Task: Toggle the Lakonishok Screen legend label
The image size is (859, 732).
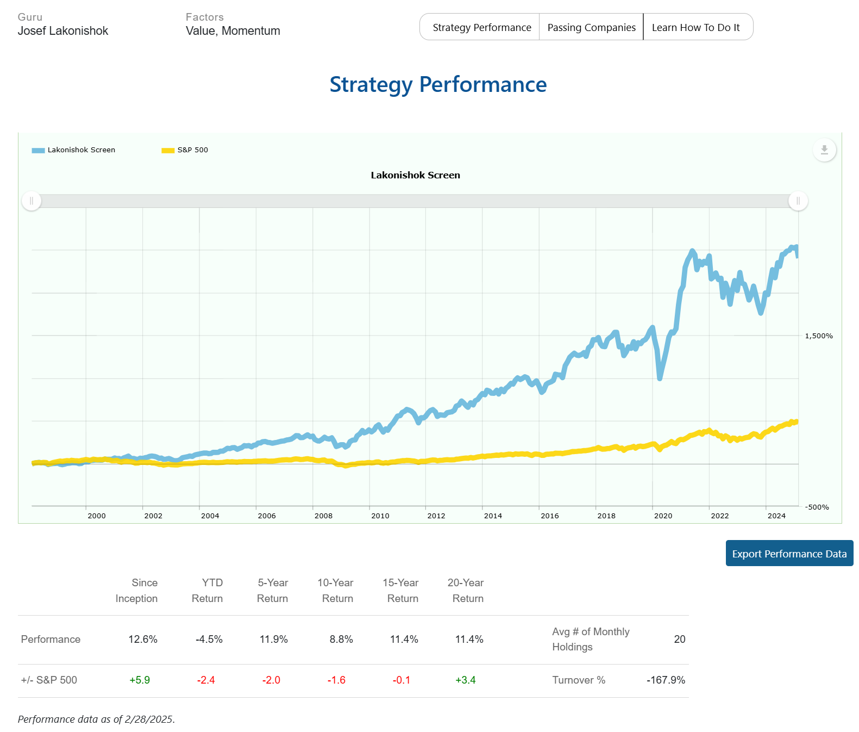Action: [x=81, y=150]
